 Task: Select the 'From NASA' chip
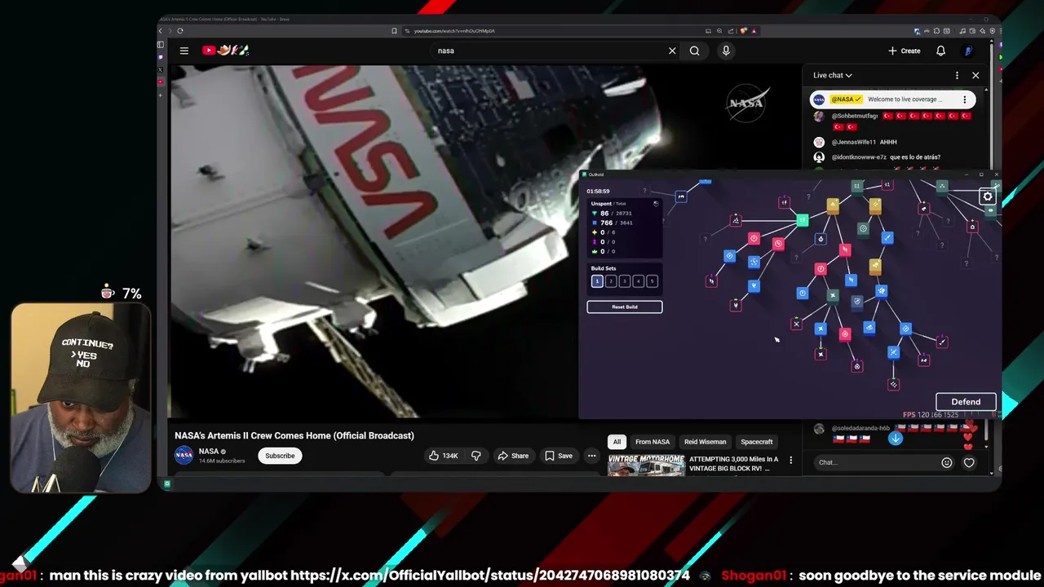[652, 442]
